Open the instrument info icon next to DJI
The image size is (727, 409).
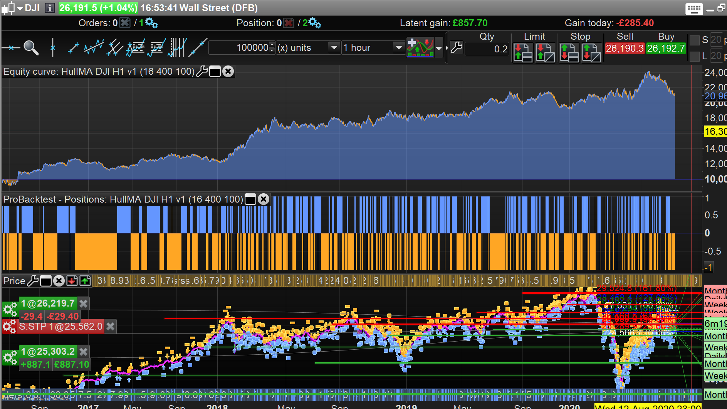pyautogui.click(x=50, y=8)
